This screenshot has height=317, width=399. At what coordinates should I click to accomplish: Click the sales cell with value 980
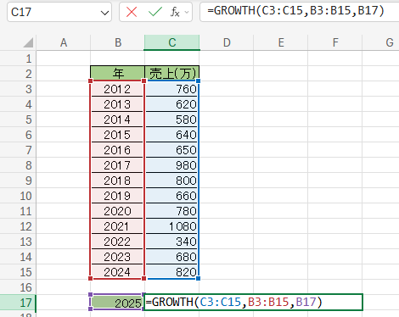tap(172, 165)
